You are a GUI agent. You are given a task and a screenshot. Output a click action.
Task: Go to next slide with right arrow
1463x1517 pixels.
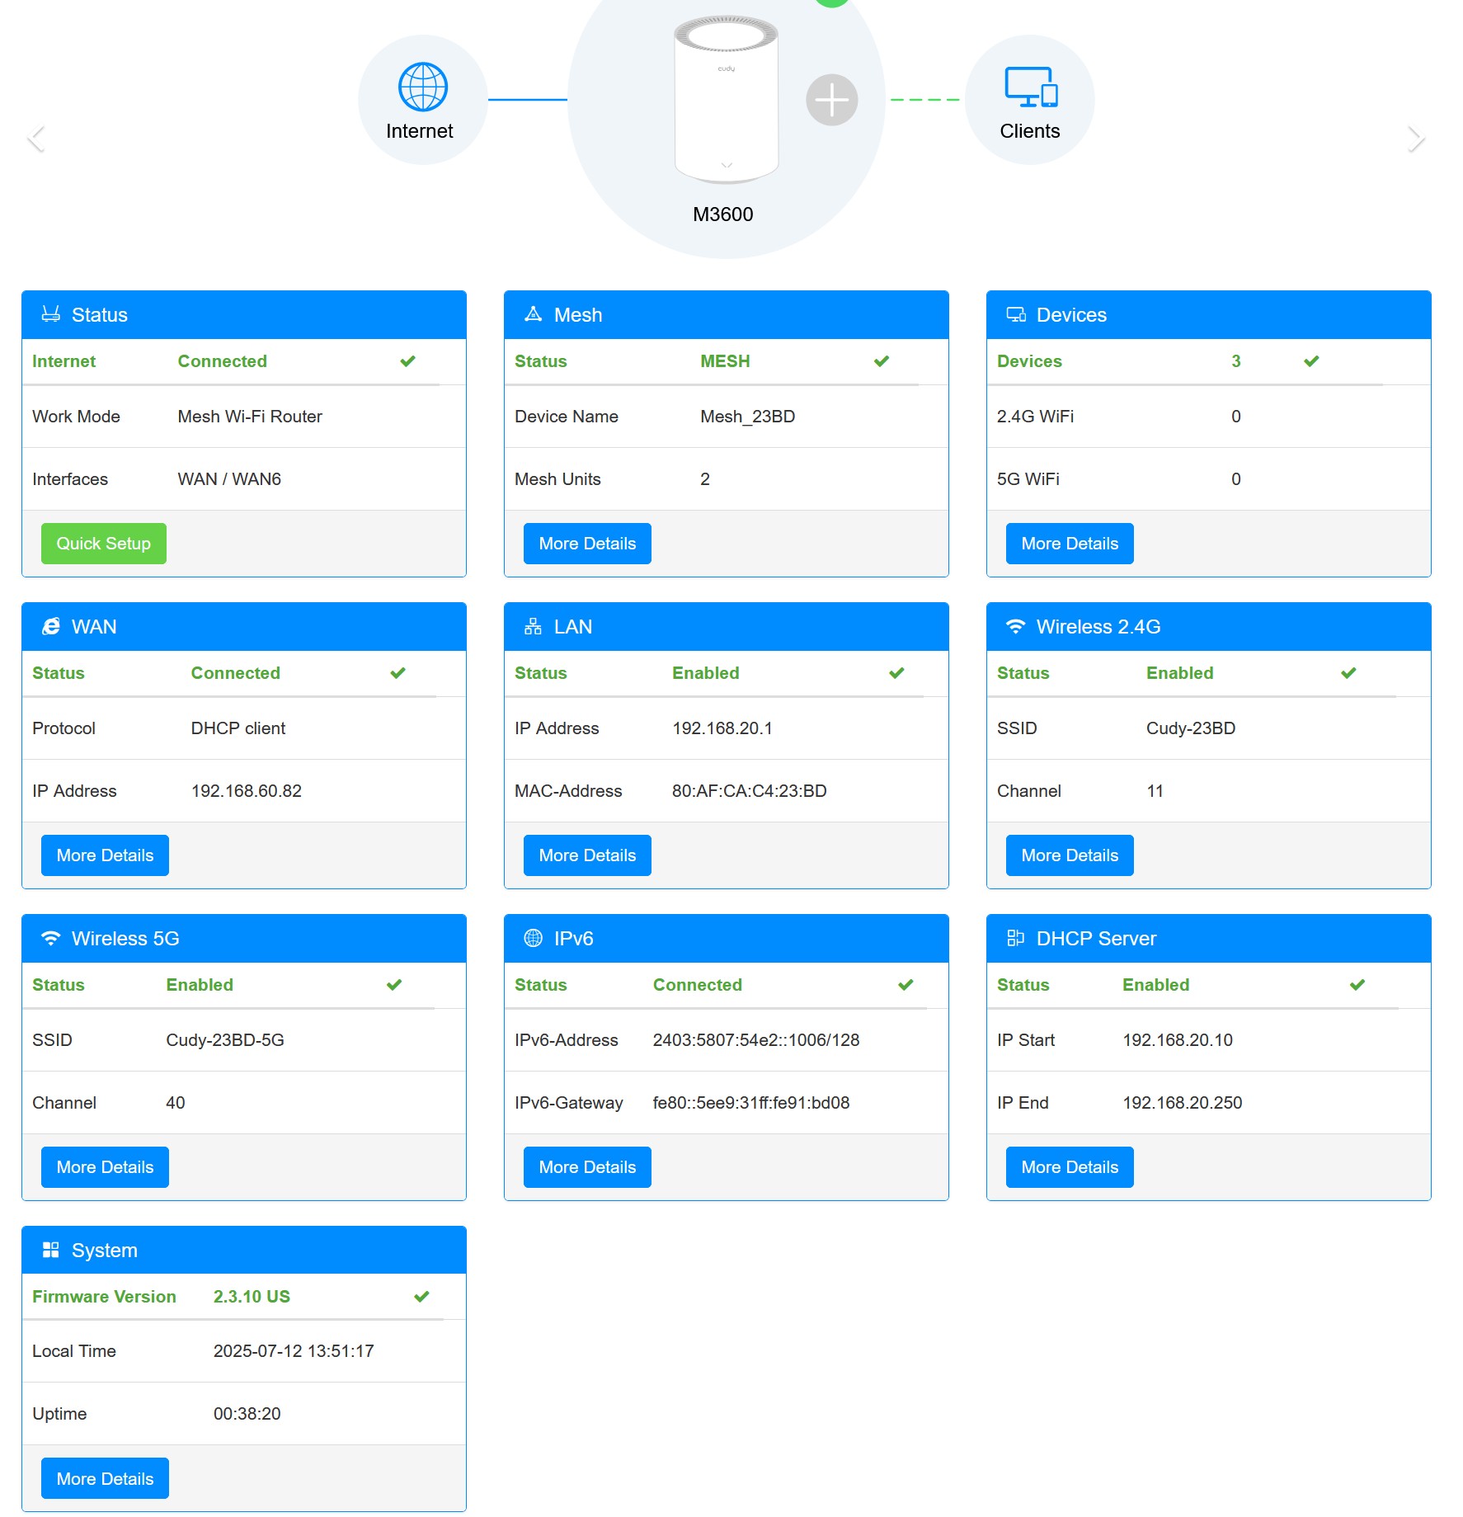click(x=1415, y=139)
